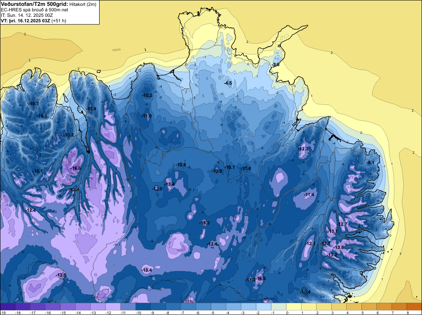Click the -12.1 temperature value on the map
The width and height of the screenshot is (422, 315).
pyautogui.click(x=310, y=243)
